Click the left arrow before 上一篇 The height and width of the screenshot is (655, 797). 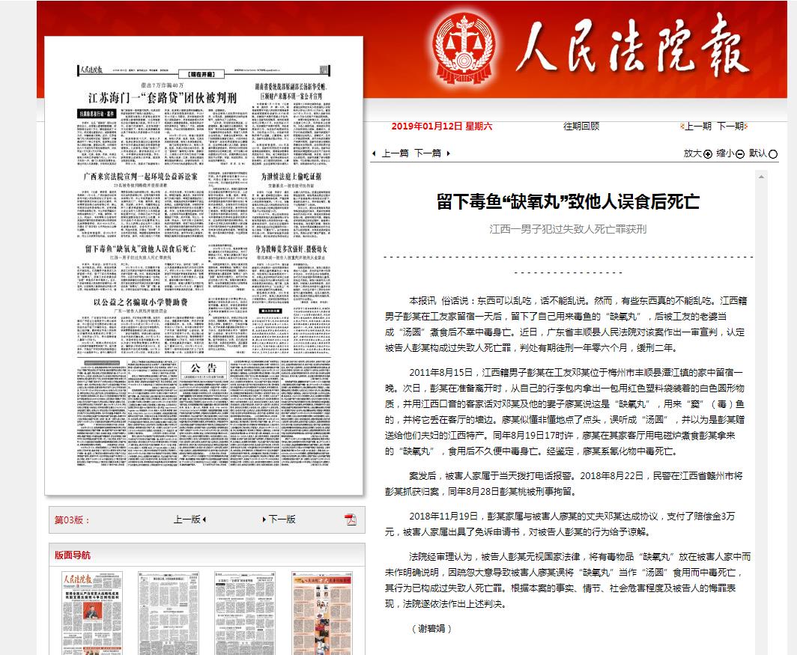click(374, 153)
